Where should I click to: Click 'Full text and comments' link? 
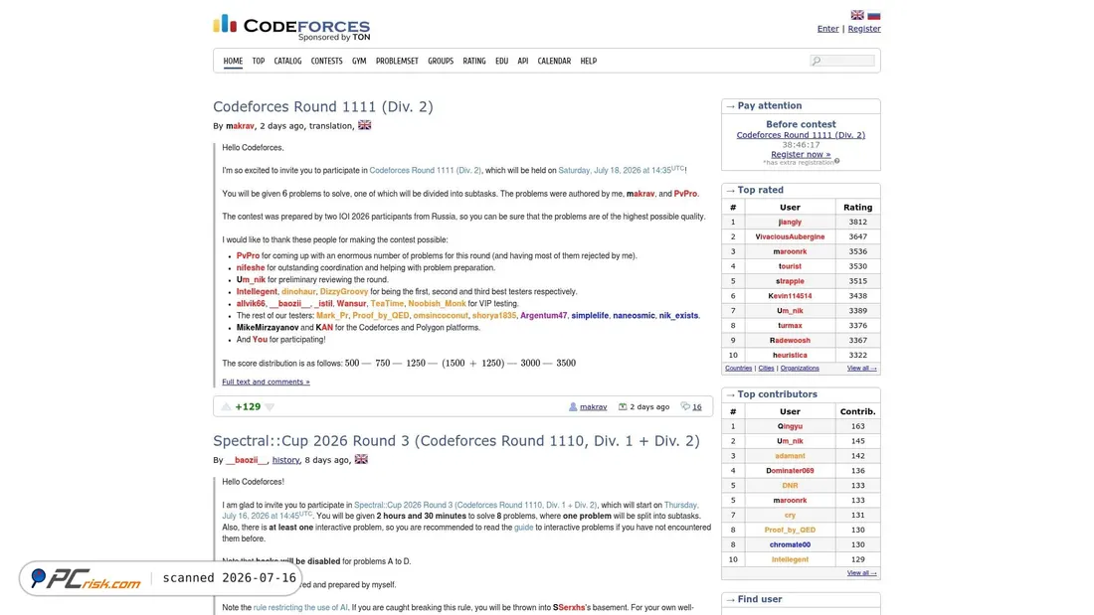(x=266, y=383)
